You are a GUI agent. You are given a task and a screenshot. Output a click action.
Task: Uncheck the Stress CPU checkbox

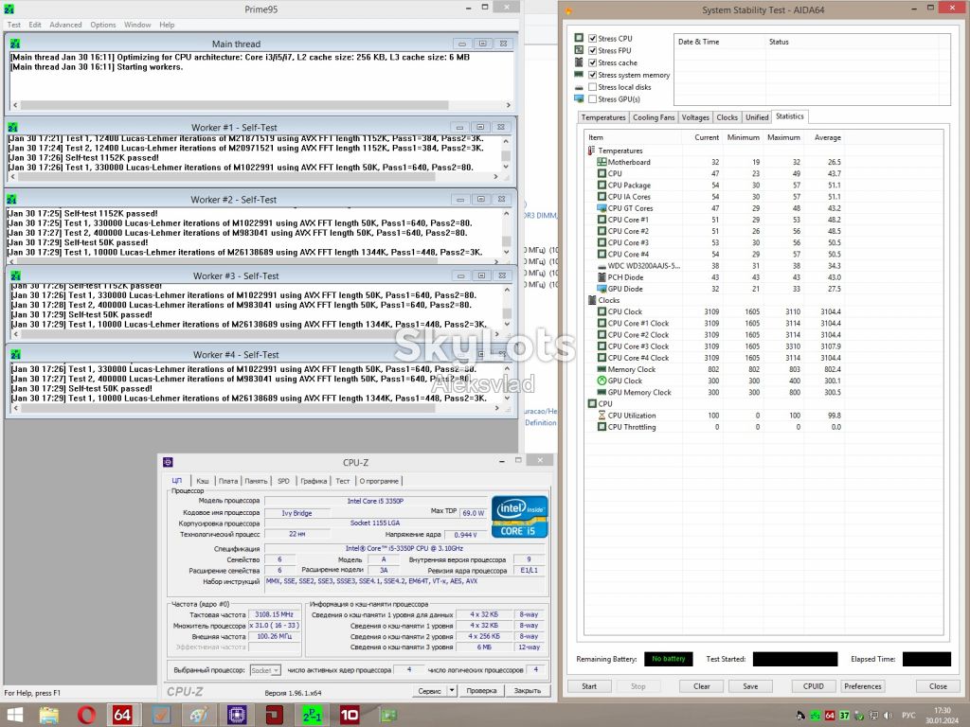[x=593, y=38]
